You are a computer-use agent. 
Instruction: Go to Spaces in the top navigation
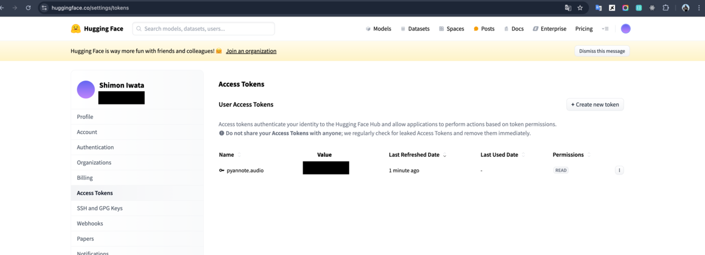(x=451, y=29)
